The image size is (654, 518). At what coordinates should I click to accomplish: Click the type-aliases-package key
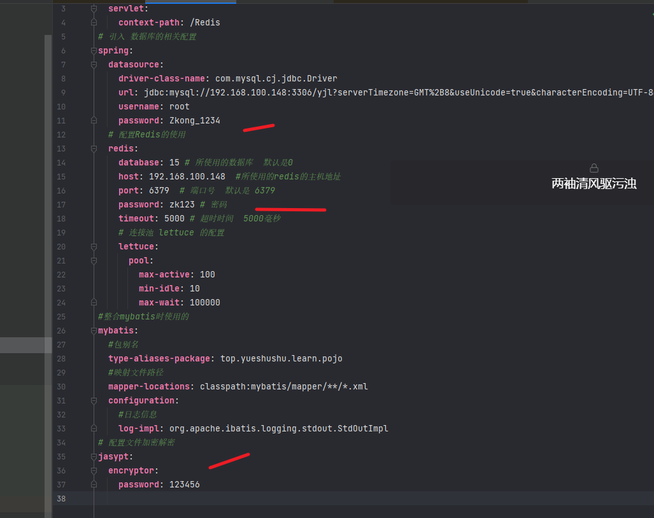pyautogui.click(x=159, y=359)
